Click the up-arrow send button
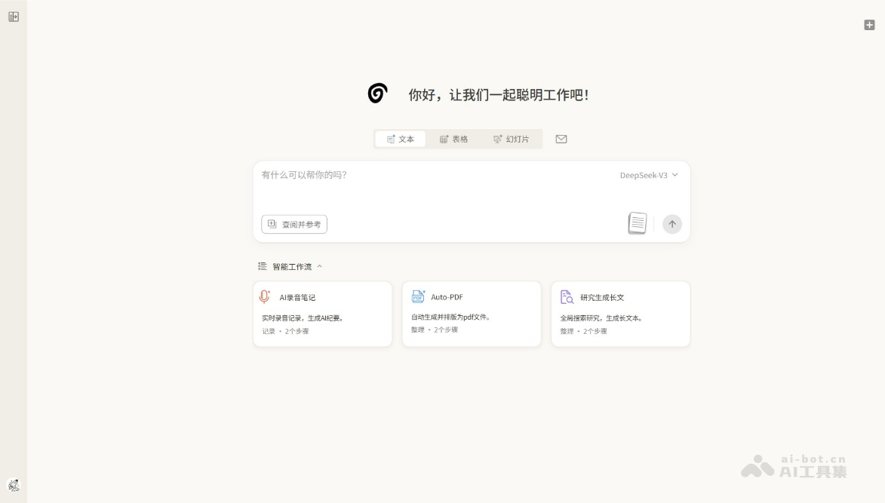The image size is (885, 503). tap(671, 223)
